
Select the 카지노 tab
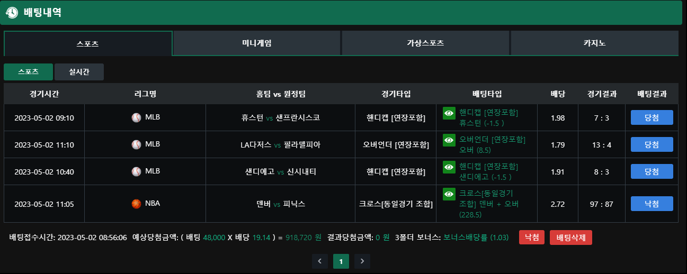point(594,43)
